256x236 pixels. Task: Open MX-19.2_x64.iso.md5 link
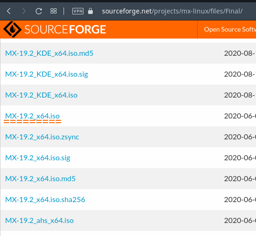[40, 179]
